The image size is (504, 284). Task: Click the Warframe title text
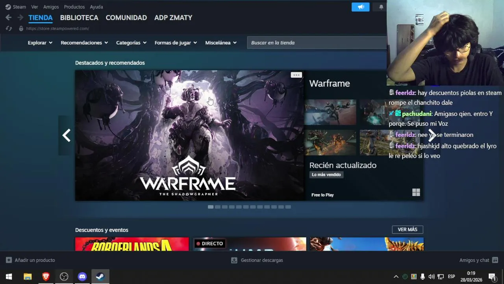330,84
